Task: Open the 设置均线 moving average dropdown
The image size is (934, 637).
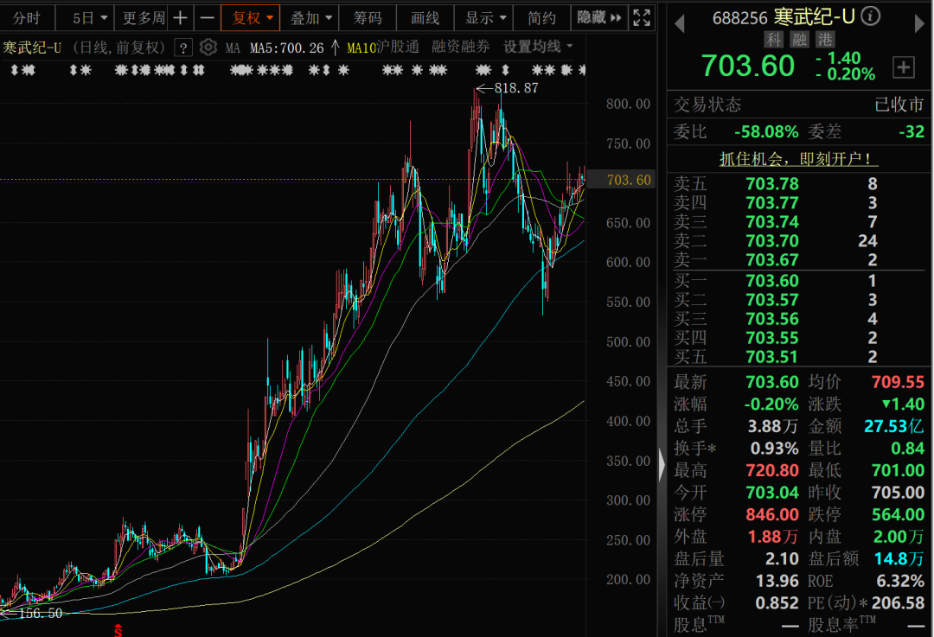Action: click(538, 48)
